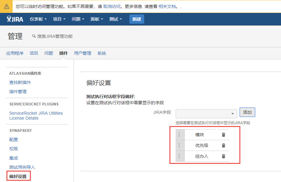Select the 插件 admin tab
Screen dimensions: 281x182
pos(63,53)
